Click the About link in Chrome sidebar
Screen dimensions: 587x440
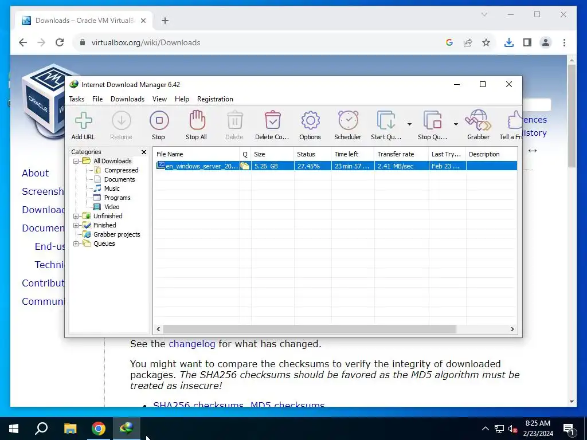tap(35, 173)
